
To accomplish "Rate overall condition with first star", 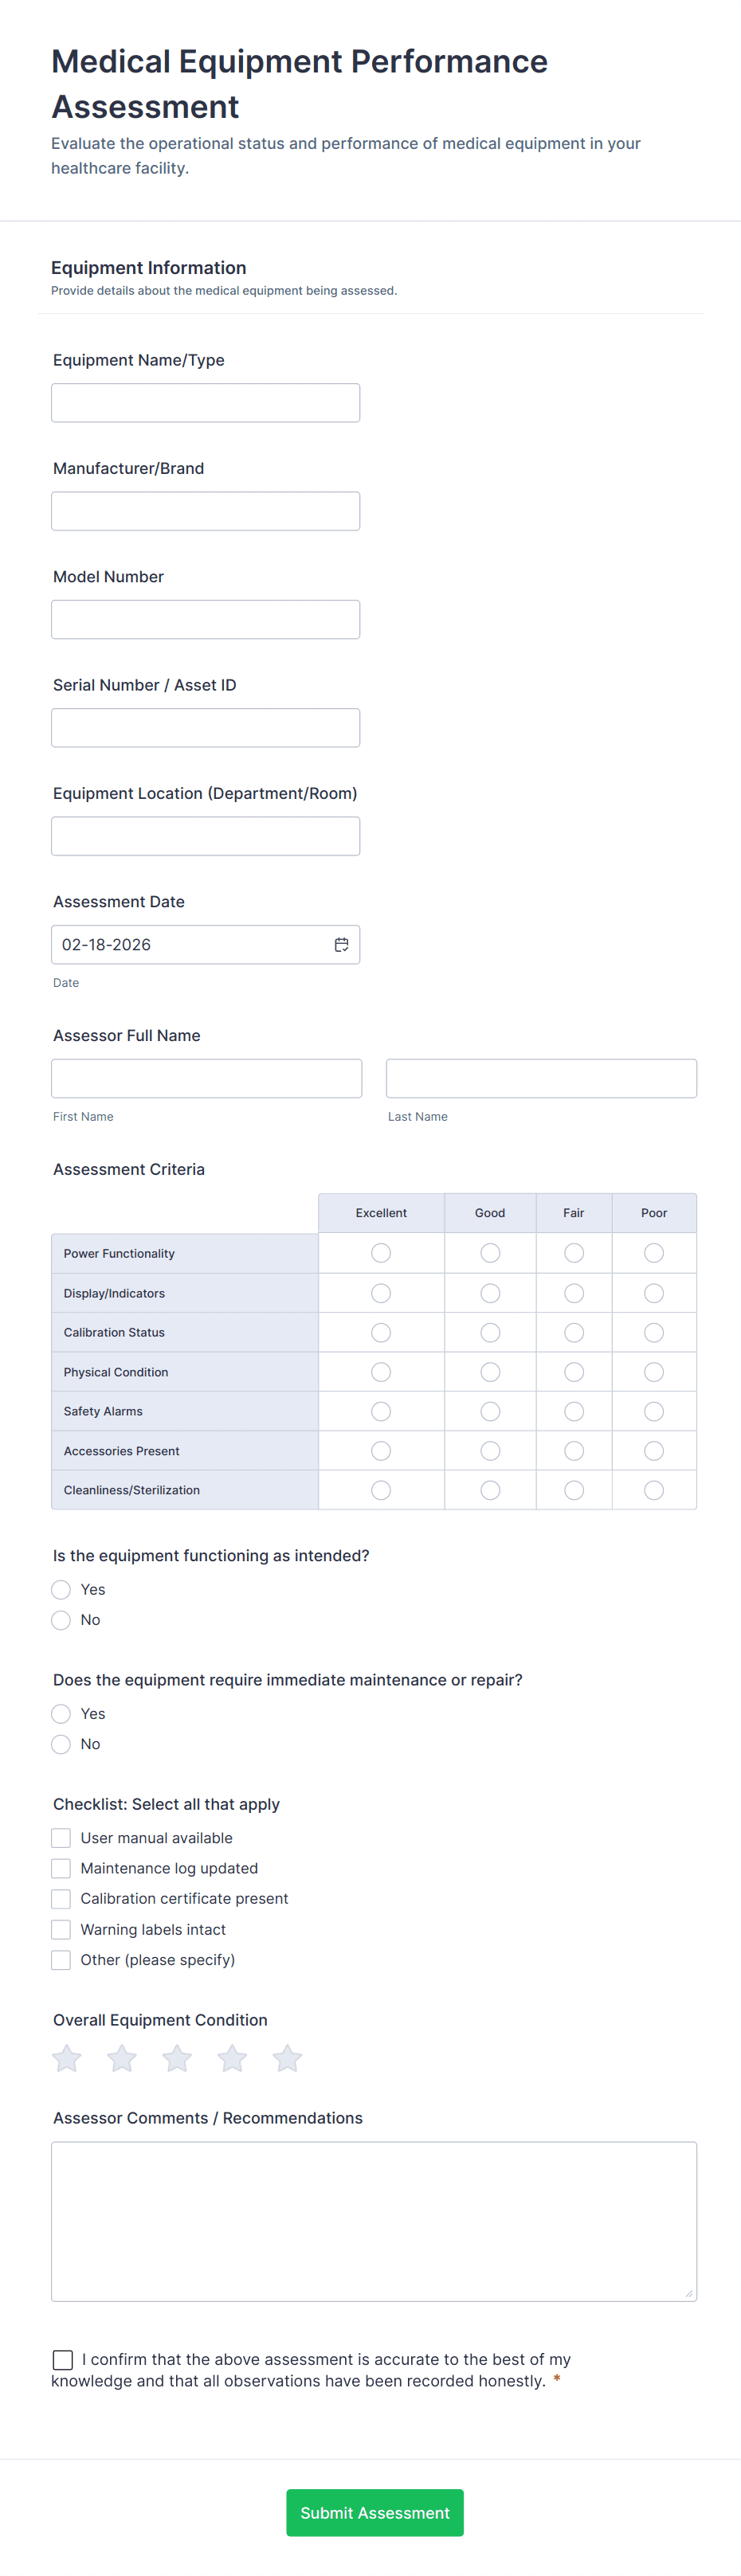I will [67, 2058].
